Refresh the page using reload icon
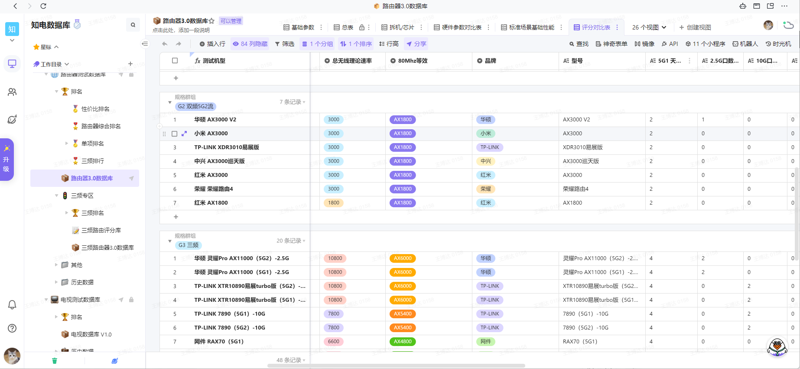 43,6
